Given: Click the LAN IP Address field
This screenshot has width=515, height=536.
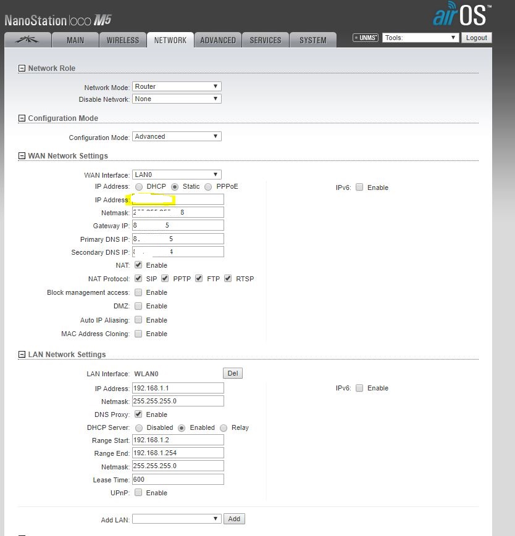Looking at the screenshot, I should click(178, 388).
